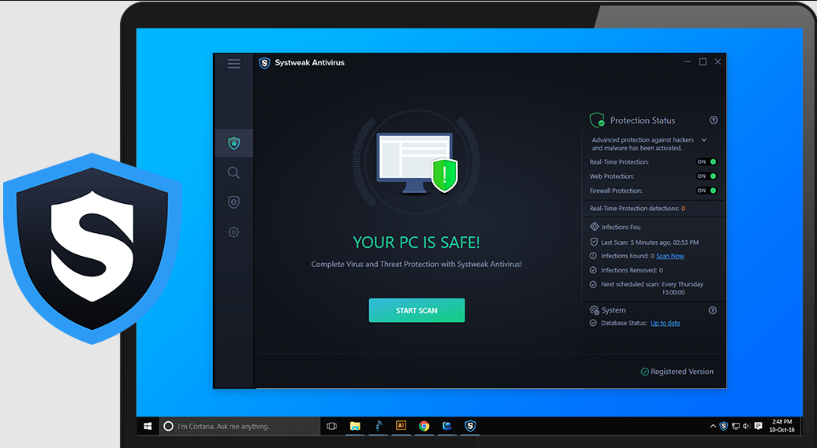Open the Action Center notification icon
The image size is (817, 448).
pyautogui.click(x=759, y=426)
